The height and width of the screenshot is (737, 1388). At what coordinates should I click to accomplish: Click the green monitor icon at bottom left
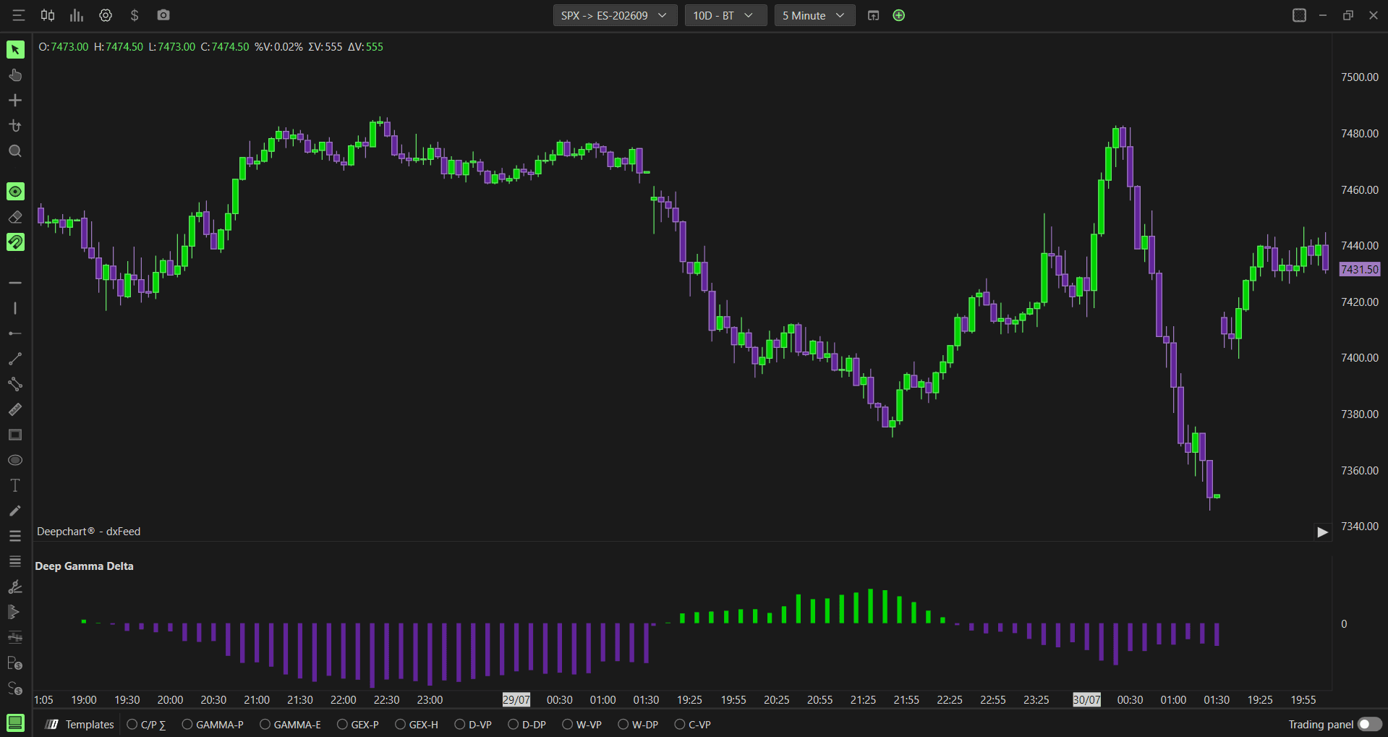click(x=15, y=723)
